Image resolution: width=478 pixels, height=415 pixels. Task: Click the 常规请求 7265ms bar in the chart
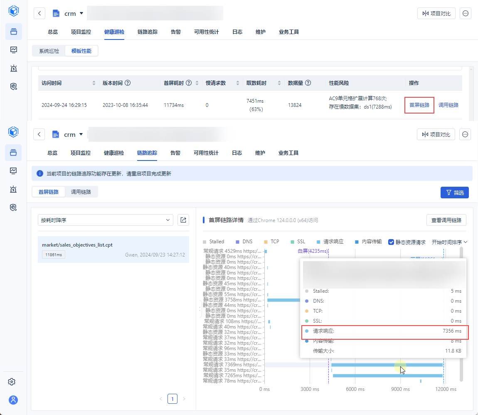(x=388, y=375)
